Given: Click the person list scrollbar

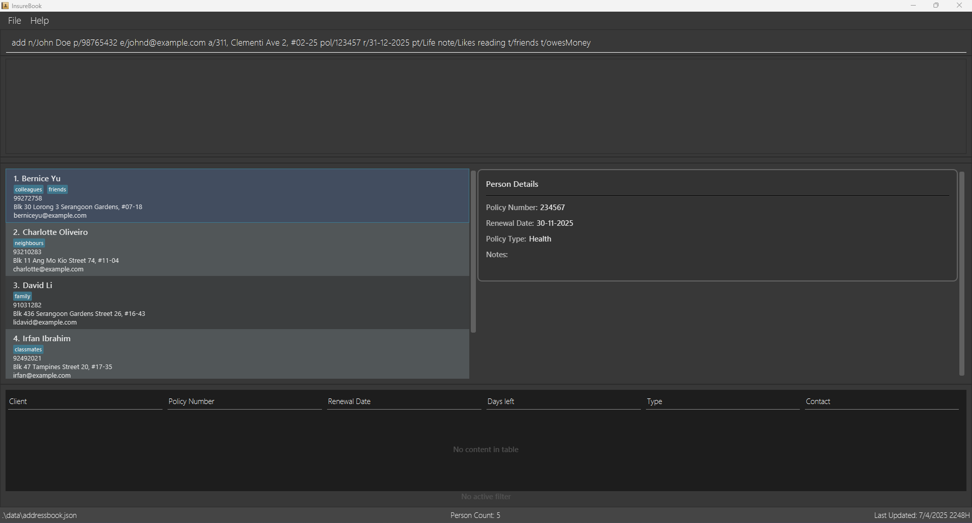Looking at the screenshot, I should pos(473,252).
